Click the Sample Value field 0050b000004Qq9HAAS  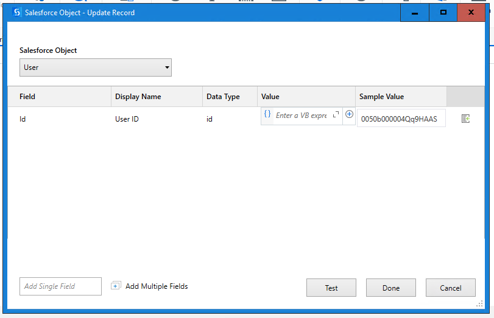pyautogui.click(x=401, y=119)
